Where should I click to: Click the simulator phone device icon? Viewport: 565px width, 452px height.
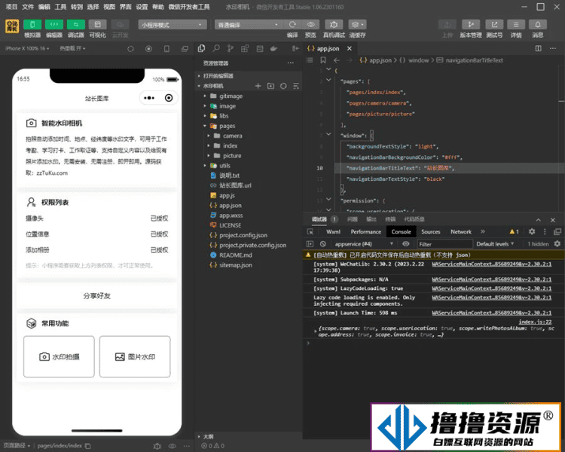click(x=166, y=49)
